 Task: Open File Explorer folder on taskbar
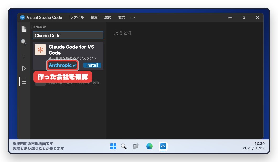[136, 146]
